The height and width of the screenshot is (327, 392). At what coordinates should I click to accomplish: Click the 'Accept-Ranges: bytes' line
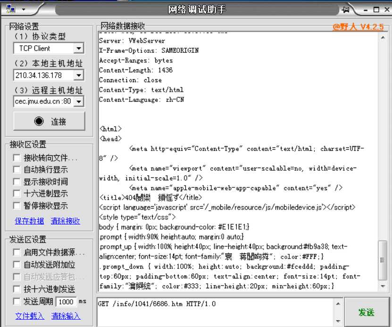pyautogui.click(x=136, y=60)
